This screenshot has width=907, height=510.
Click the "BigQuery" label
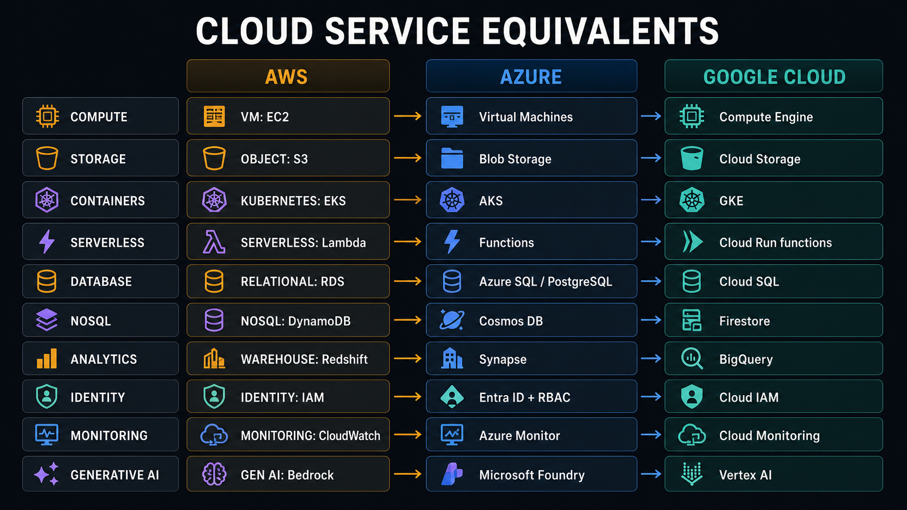point(746,360)
